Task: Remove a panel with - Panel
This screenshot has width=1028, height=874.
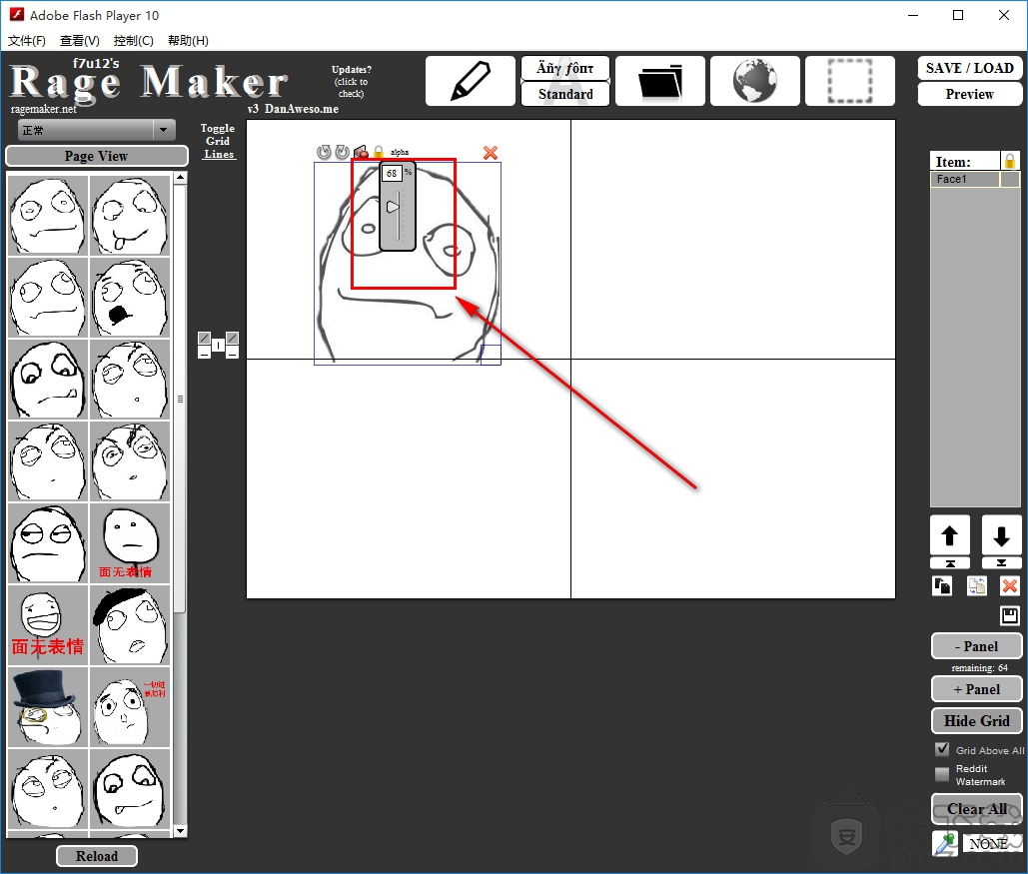Action: (x=976, y=646)
